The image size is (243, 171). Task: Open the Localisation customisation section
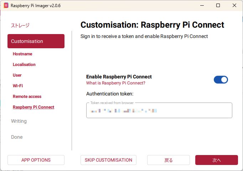click(24, 65)
